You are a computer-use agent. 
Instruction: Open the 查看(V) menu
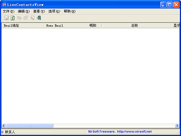(x=39, y=11)
